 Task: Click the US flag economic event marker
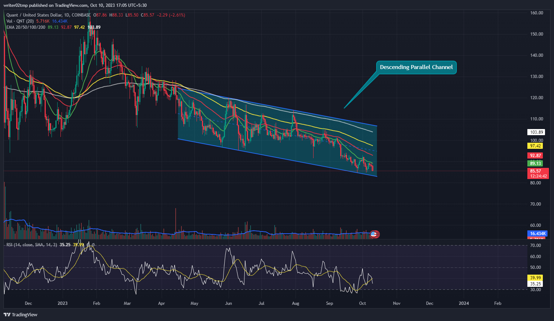(x=373, y=234)
